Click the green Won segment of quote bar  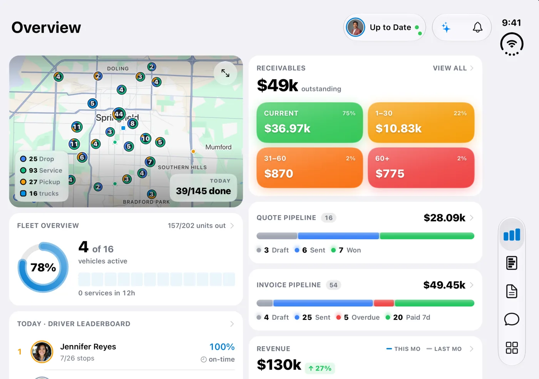coord(427,236)
